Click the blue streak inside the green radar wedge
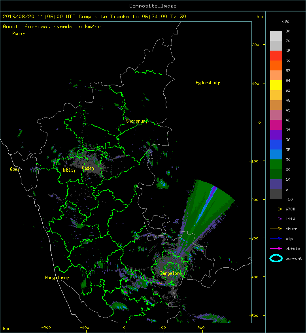The height and width of the screenshot is (333, 306). 206,206
